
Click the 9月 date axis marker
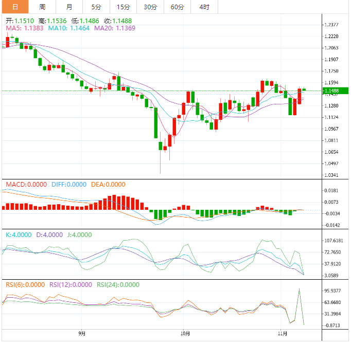click(82, 334)
